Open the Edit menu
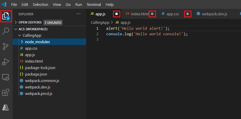 [25, 5]
